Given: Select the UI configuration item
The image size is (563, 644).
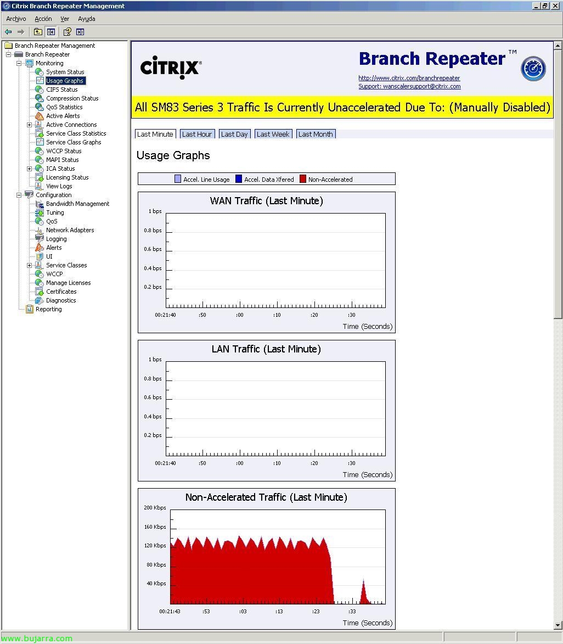Looking at the screenshot, I should click(49, 257).
